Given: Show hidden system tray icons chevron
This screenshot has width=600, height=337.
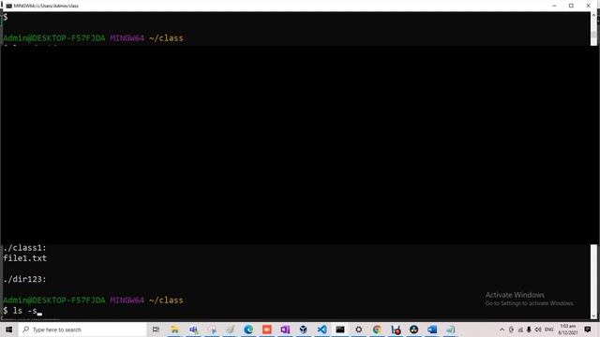Looking at the screenshot, I should tap(502, 330).
